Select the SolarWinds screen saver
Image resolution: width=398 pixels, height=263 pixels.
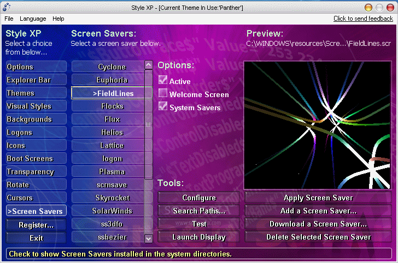coord(108,211)
